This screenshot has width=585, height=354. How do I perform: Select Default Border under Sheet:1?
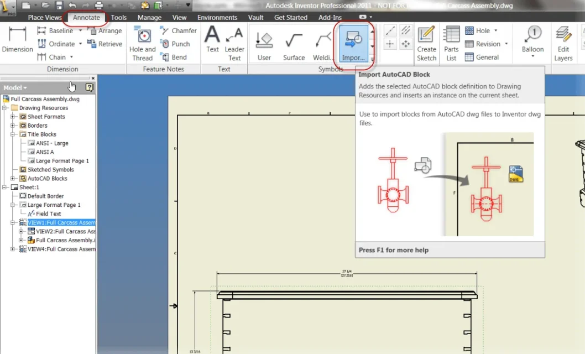tap(45, 196)
